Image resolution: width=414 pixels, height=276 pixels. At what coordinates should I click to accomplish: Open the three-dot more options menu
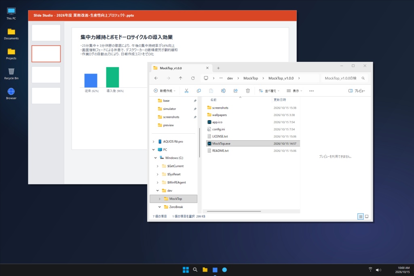click(x=312, y=91)
